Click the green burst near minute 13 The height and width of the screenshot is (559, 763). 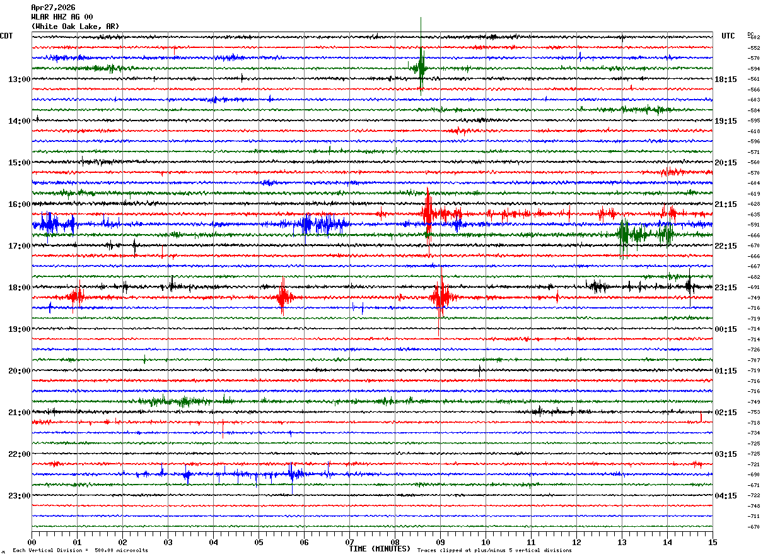pos(624,235)
